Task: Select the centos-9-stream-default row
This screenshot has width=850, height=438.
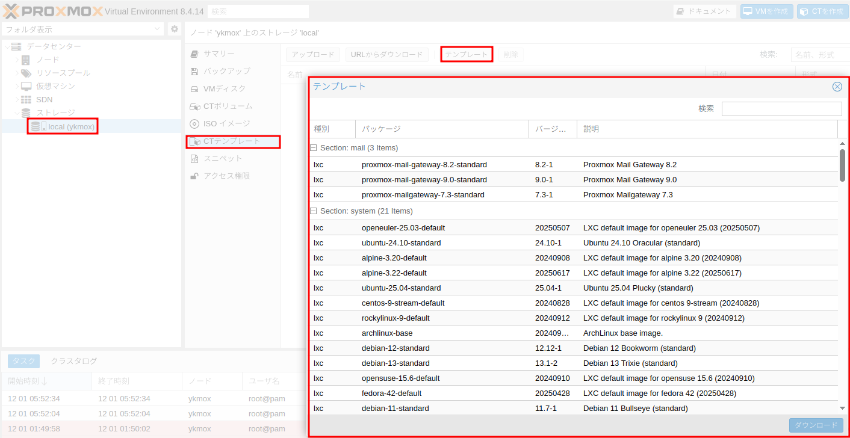Action: (x=574, y=303)
